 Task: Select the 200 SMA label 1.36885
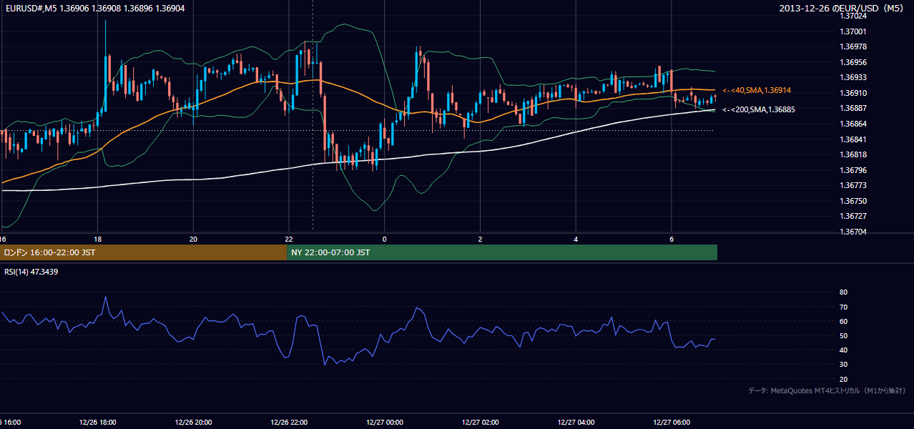759,109
